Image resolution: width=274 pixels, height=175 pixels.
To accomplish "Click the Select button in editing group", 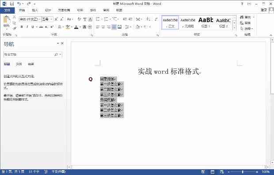I will [247, 28].
